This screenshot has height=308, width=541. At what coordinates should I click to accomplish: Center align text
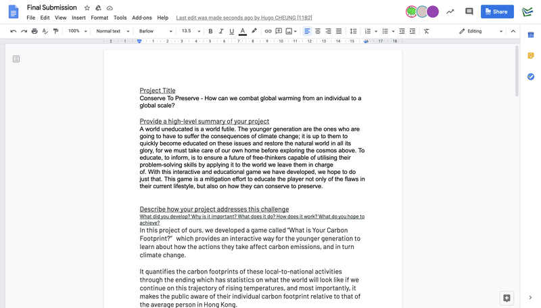click(318, 31)
